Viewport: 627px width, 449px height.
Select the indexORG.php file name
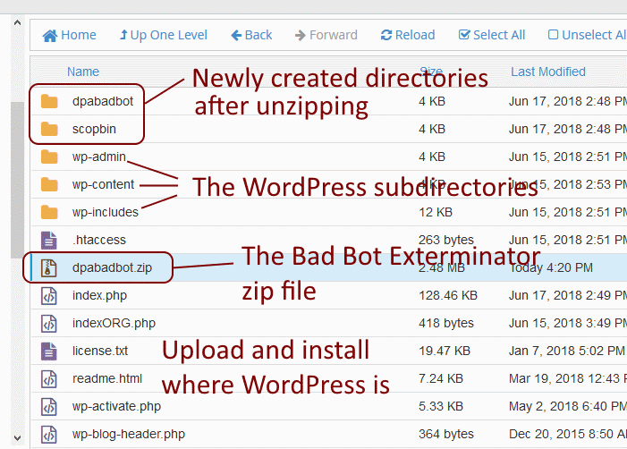pos(114,323)
